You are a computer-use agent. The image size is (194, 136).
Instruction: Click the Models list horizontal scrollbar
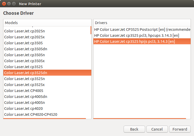click(x=44, y=119)
